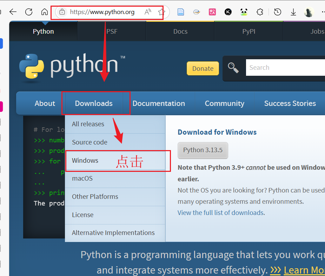Follow View the full list of downloads link

click(221, 213)
